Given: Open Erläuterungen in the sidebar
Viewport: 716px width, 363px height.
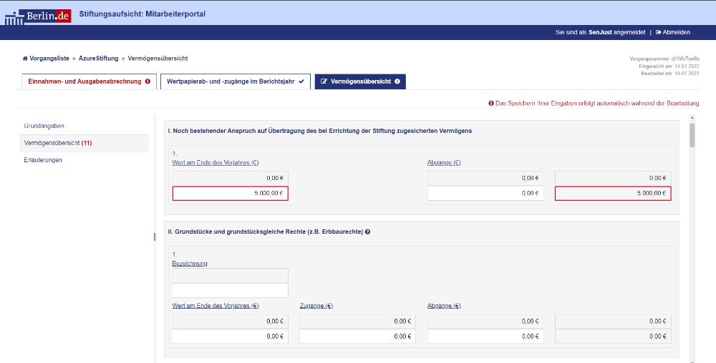Looking at the screenshot, I should click(43, 160).
